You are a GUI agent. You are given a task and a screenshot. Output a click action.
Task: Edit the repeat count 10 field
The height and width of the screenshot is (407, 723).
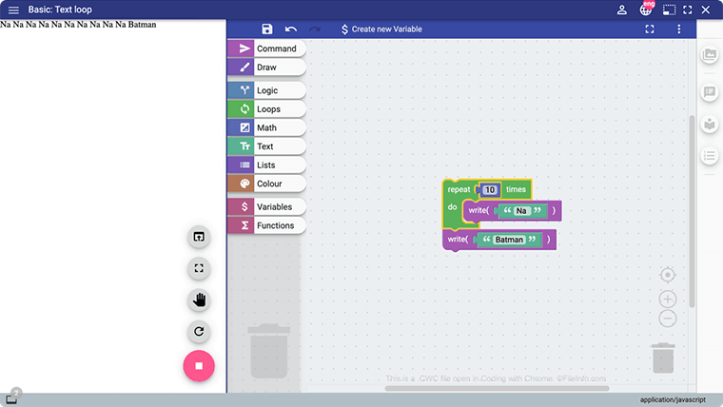point(489,190)
